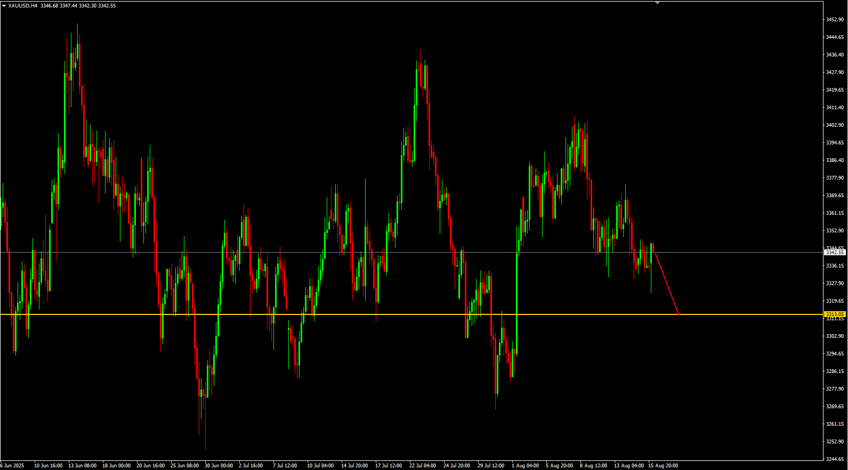Viewport: 848px width, 470px height.
Task: Click 3436.40 on the price scale
Action: pyautogui.click(x=835, y=55)
